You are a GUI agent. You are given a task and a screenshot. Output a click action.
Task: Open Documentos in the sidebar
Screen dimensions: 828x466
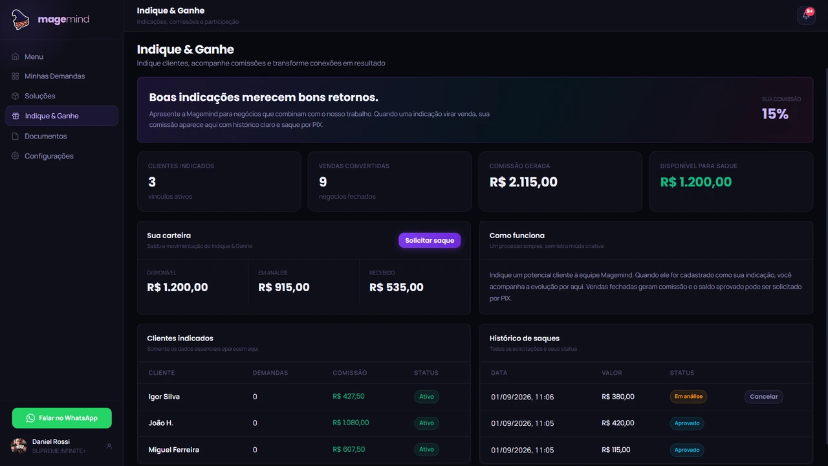[x=62, y=136]
